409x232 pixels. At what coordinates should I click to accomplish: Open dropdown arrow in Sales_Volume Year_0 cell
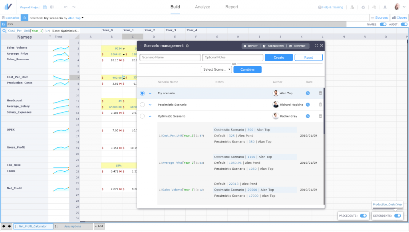pos(124,49)
